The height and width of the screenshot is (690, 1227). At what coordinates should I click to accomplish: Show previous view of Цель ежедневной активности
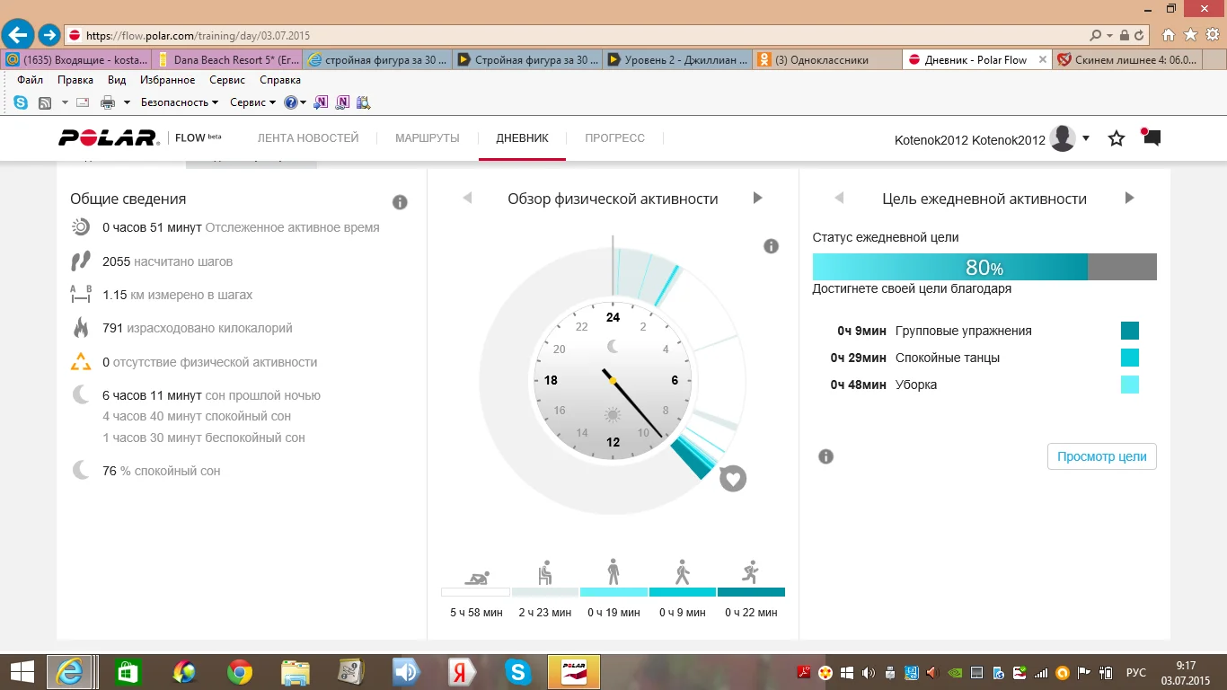[x=839, y=199]
